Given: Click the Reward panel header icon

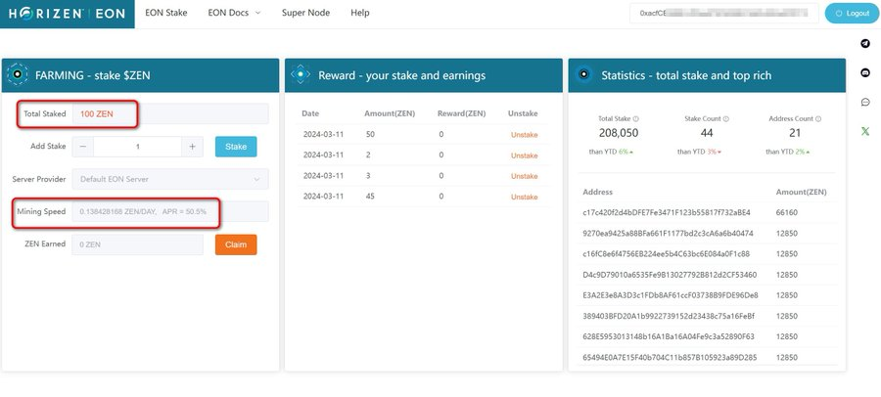Looking at the screenshot, I should click(x=301, y=74).
